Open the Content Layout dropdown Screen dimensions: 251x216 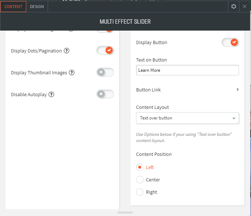187,118
